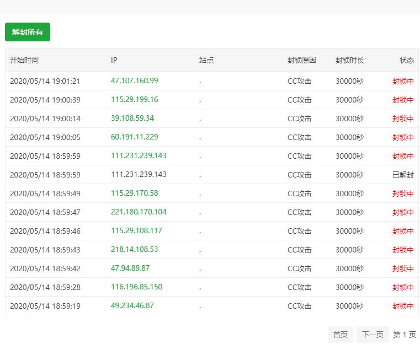Image resolution: width=420 pixels, height=344 pixels.
Task: Click timestamp 2020/05/14 18:59:42
Action: pos(45,268)
